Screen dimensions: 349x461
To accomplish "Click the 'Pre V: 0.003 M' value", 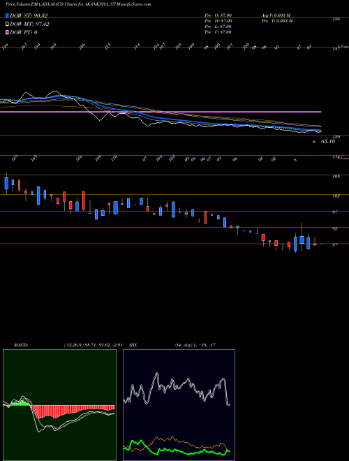I will [277, 21].
